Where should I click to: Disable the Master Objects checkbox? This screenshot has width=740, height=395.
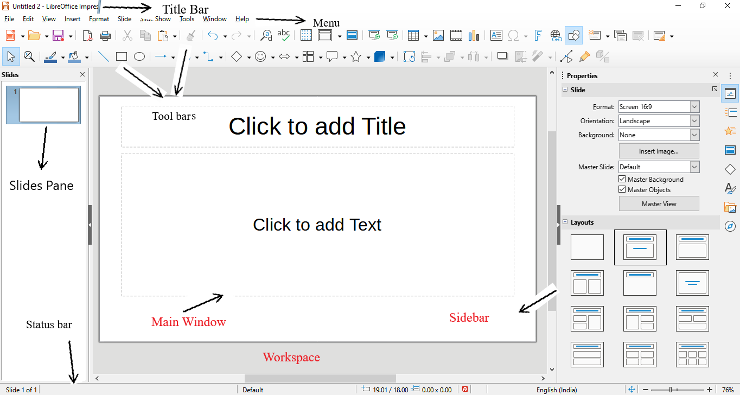pos(622,189)
